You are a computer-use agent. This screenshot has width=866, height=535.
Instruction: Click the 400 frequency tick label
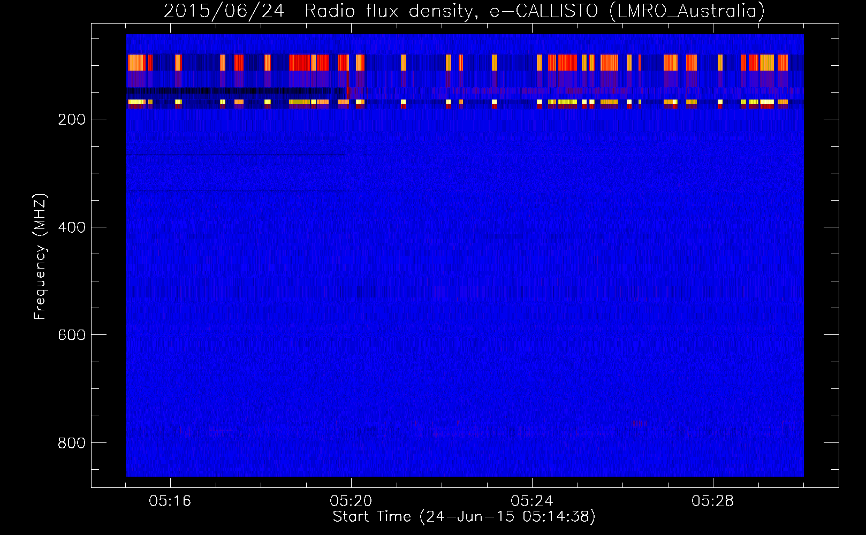tap(71, 227)
